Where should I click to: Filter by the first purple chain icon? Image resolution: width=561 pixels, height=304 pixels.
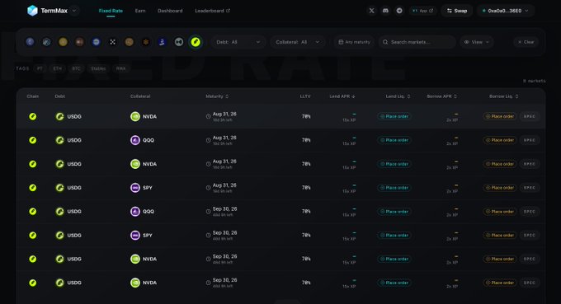click(30, 42)
